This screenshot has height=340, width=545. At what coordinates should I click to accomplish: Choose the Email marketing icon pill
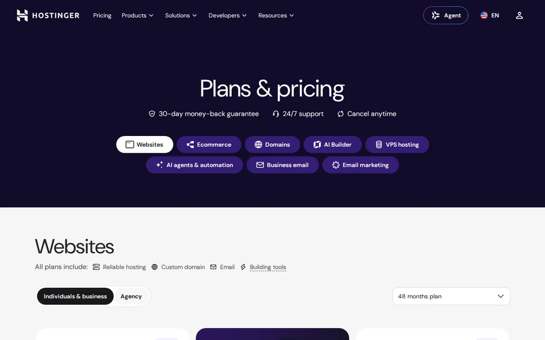[x=361, y=165]
